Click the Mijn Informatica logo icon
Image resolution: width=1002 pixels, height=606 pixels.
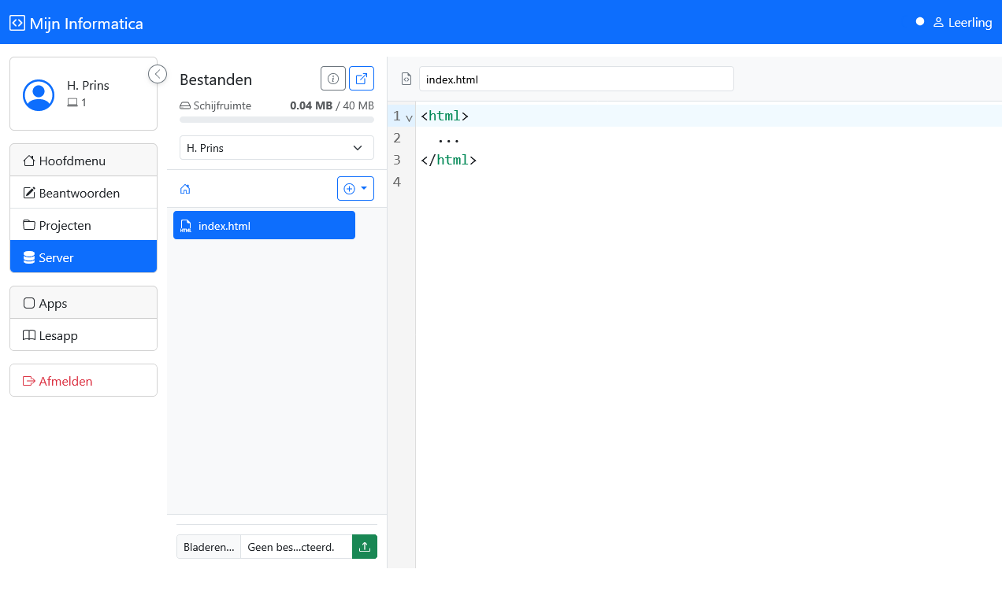[17, 23]
